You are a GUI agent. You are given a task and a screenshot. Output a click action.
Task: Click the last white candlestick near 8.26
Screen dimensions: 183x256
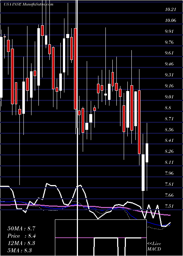pyautogui.click(x=147, y=153)
